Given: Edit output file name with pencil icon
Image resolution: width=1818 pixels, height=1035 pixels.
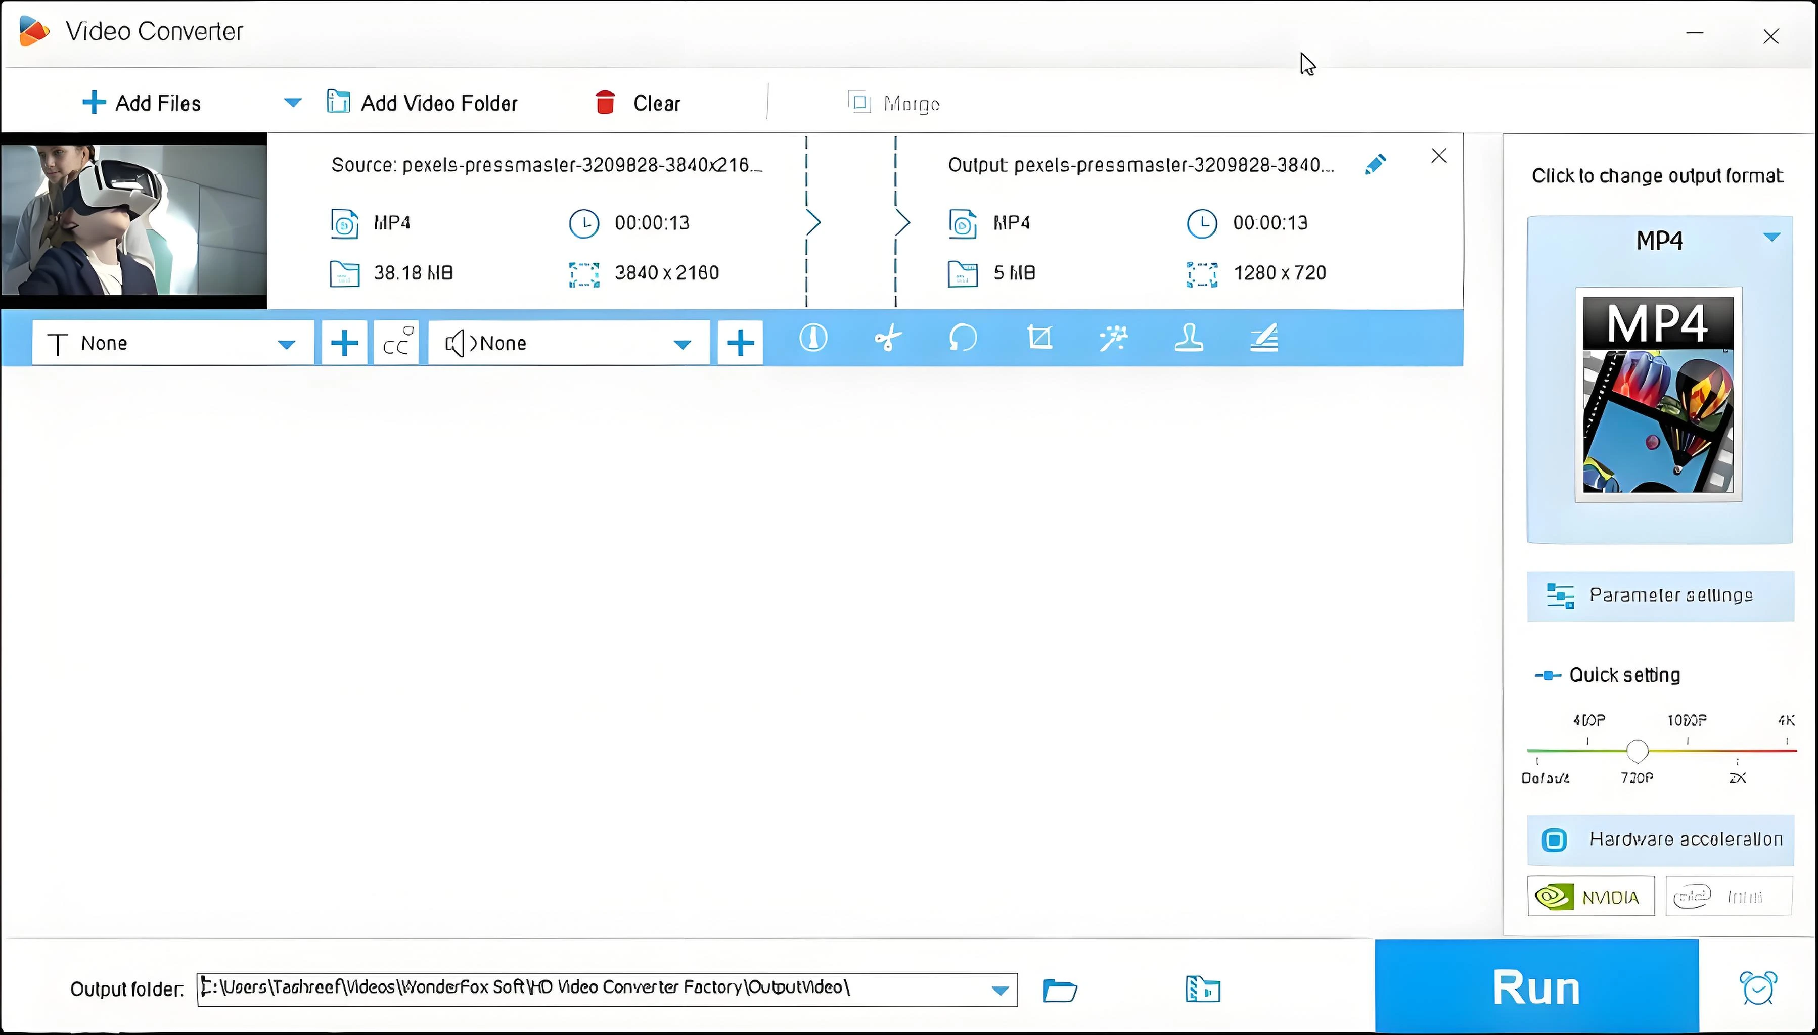Looking at the screenshot, I should pyautogui.click(x=1375, y=164).
